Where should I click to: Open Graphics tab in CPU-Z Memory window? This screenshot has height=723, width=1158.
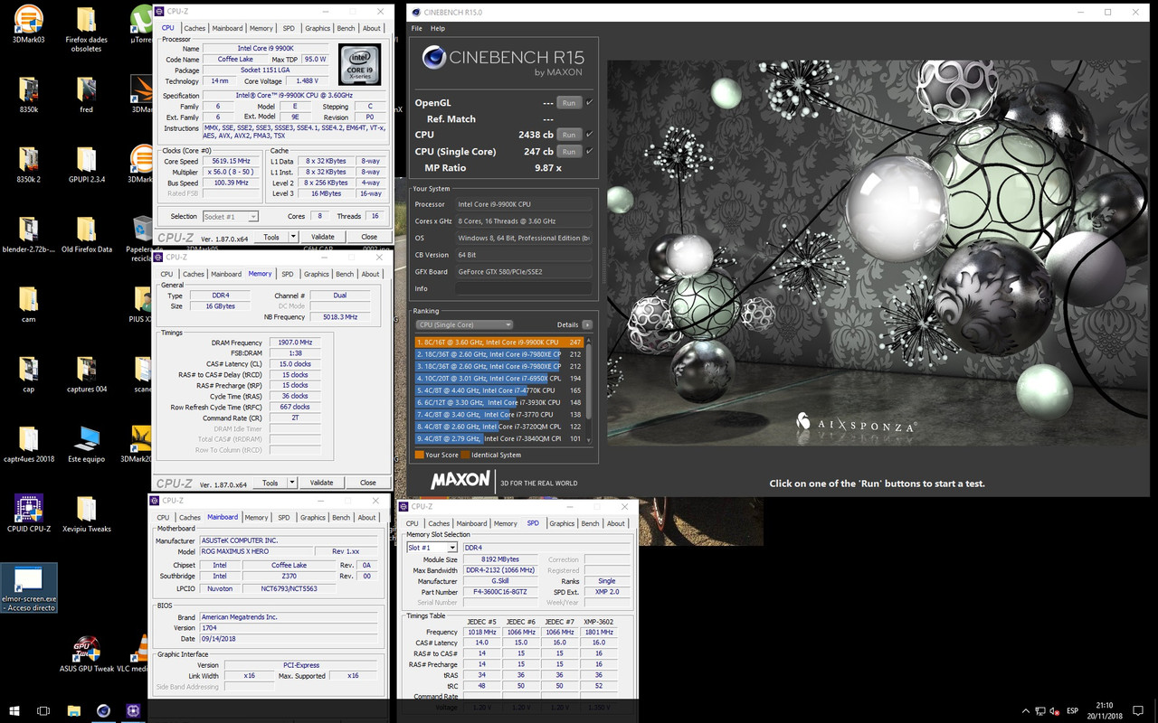tap(317, 274)
